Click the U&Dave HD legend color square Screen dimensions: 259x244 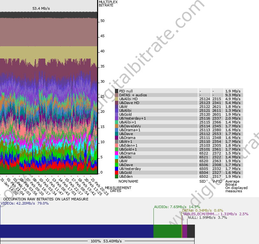tap(116, 103)
